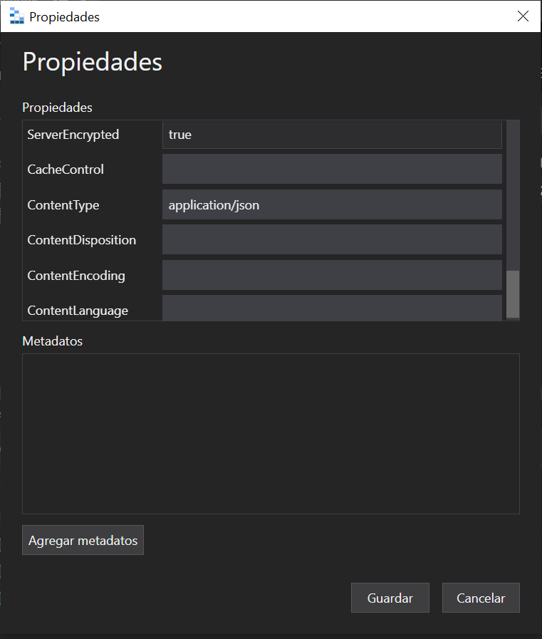Click the Metadatos section header
Screen dimensions: 542x639
coord(52,341)
